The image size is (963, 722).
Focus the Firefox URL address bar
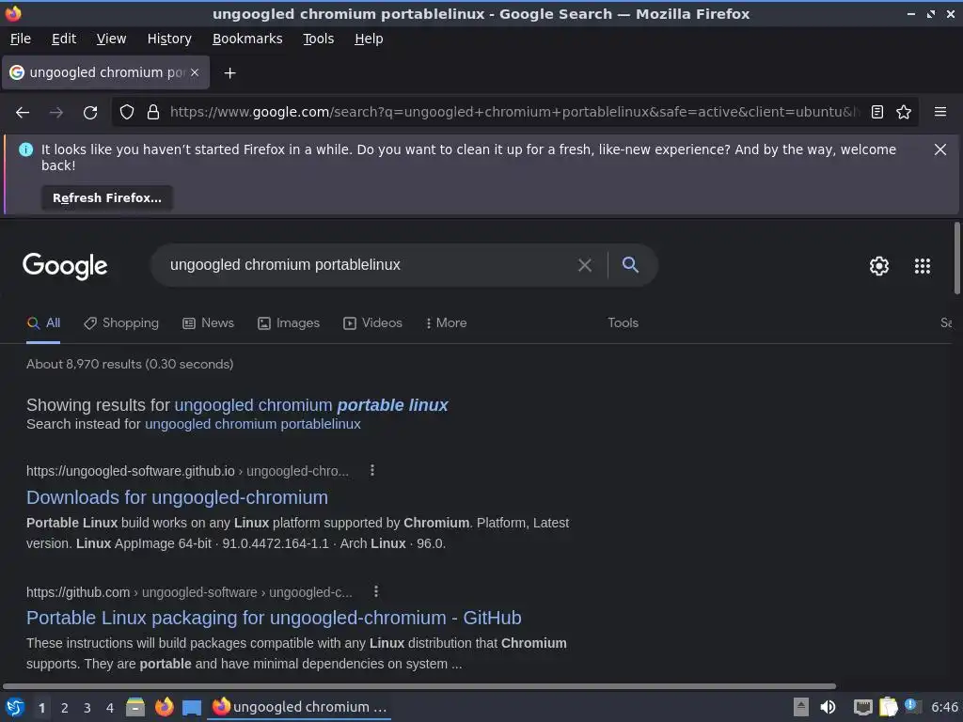pyautogui.click(x=514, y=113)
